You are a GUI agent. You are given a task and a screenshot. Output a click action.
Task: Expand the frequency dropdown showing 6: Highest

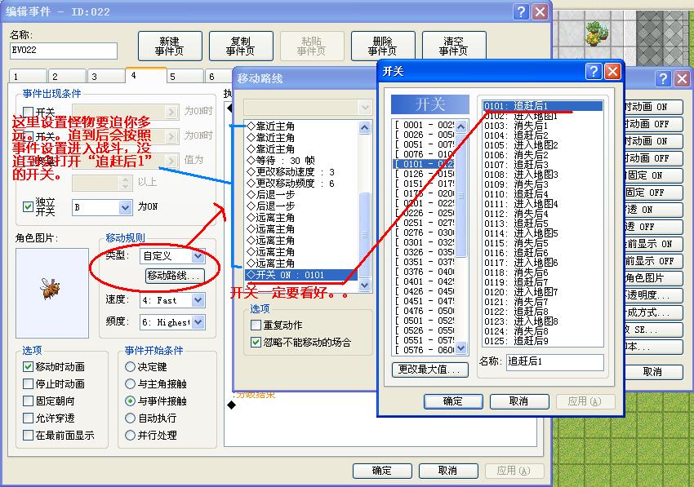198,322
